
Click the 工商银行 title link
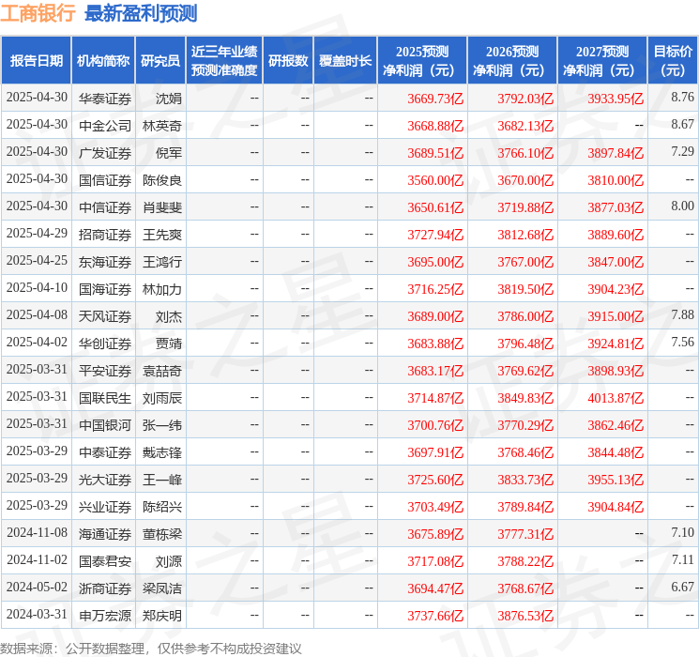tap(39, 13)
